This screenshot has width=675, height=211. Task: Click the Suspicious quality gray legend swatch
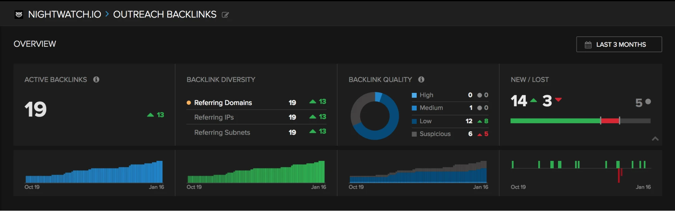pos(414,134)
